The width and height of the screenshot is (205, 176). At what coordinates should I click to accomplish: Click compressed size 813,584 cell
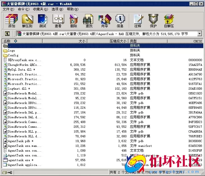pos(121,65)
